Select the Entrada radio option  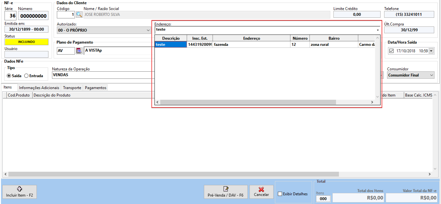[x=26, y=76]
